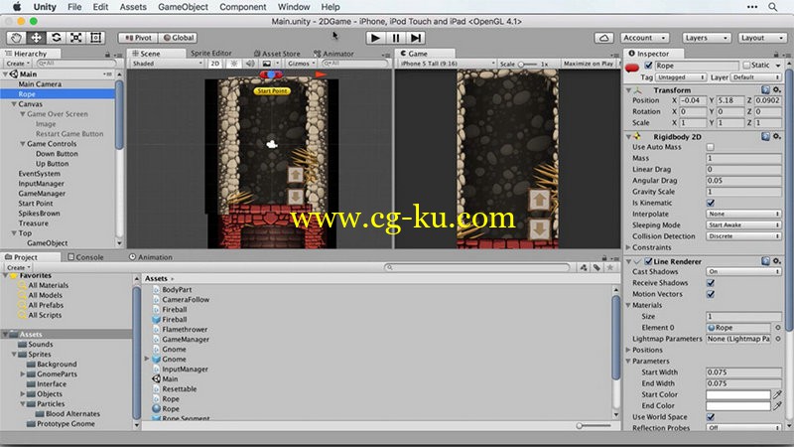
Task: Pick End Color with eyedropper
Action: tap(777, 405)
